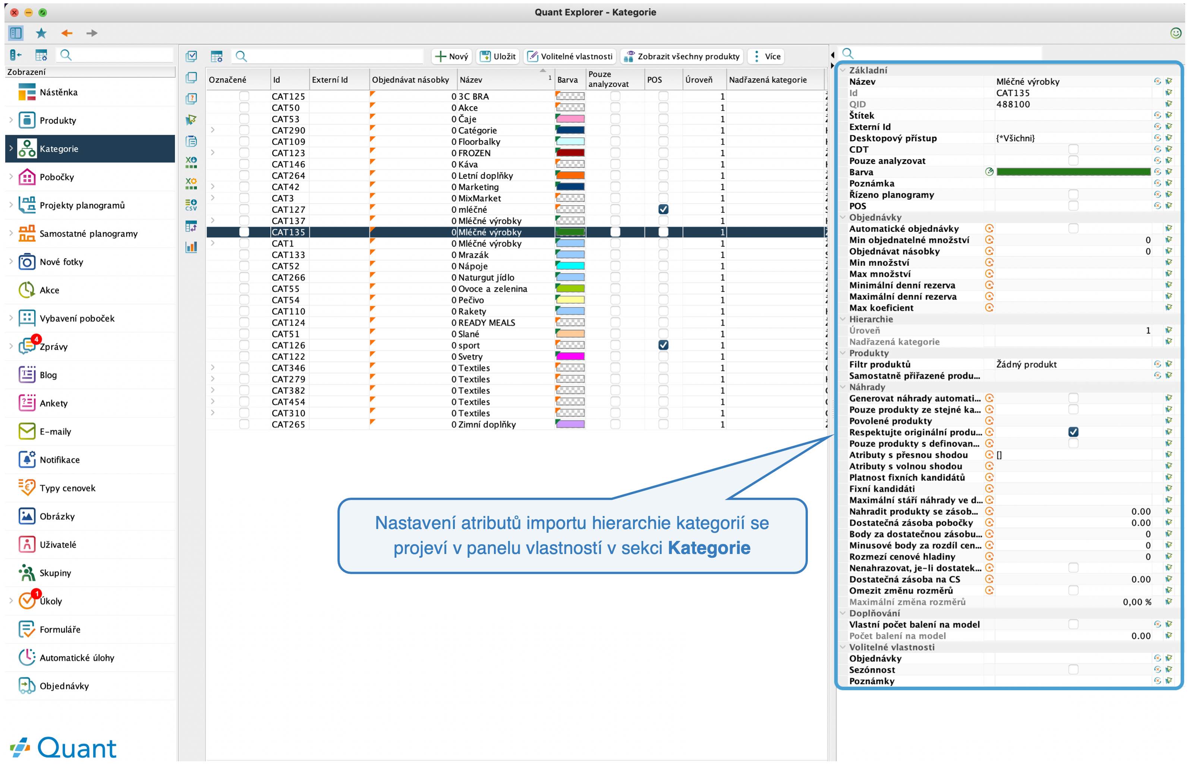This screenshot has width=1190, height=765.
Task: Expand the CAT123 FROZEN row
Action: coord(212,152)
